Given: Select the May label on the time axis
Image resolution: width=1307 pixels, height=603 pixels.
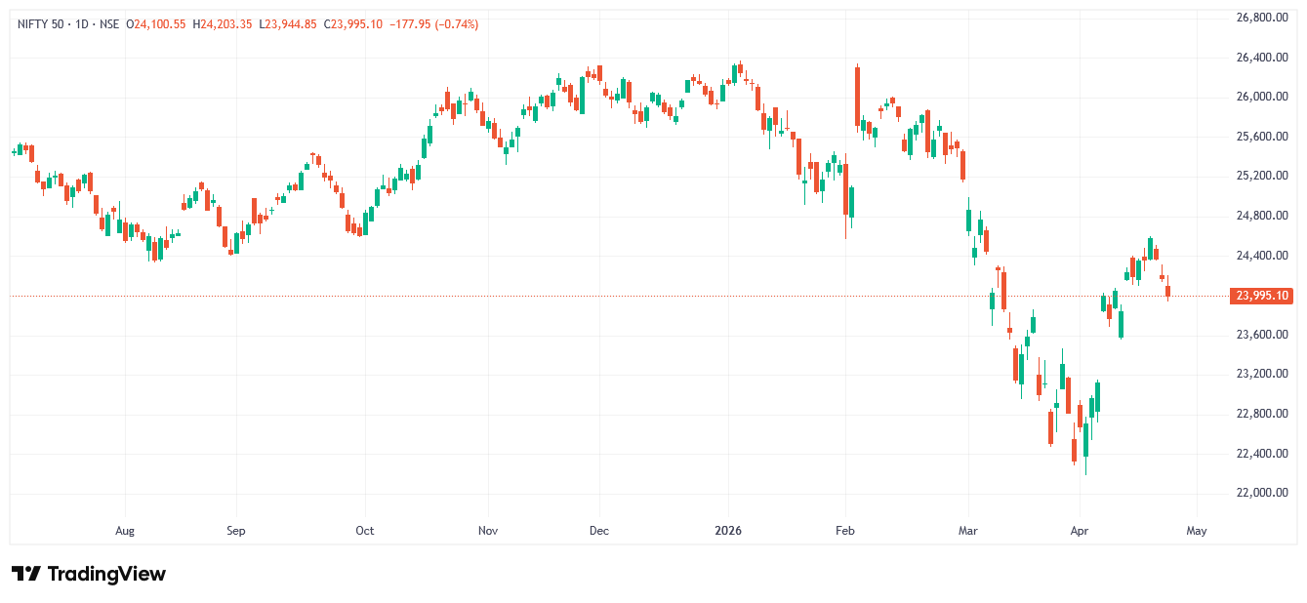Looking at the screenshot, I should pyautogui.click(x=1197, y=531).
